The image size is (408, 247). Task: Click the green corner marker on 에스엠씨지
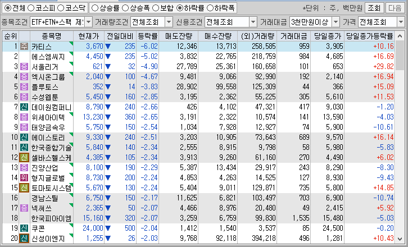(x=71, y=53)
